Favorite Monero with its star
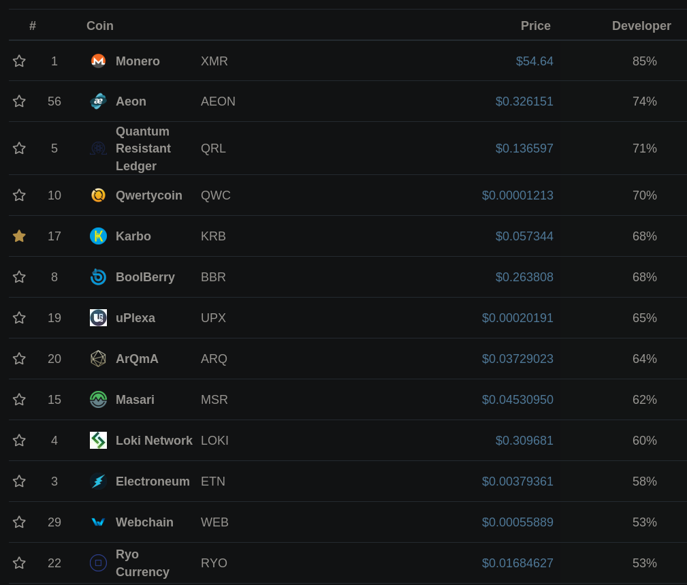The image size is (687, 585). pyautogui.click(x=19, y=61)
